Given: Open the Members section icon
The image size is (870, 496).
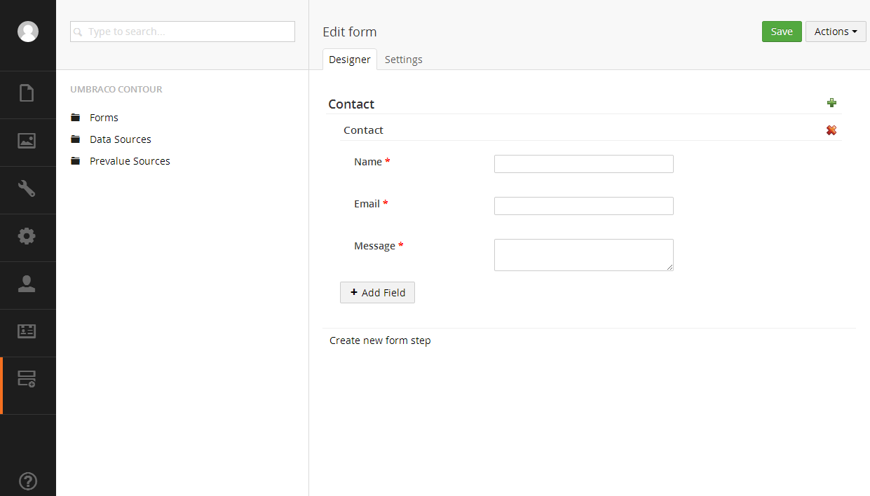Looking at the screenshot, I should pos(27,331).
